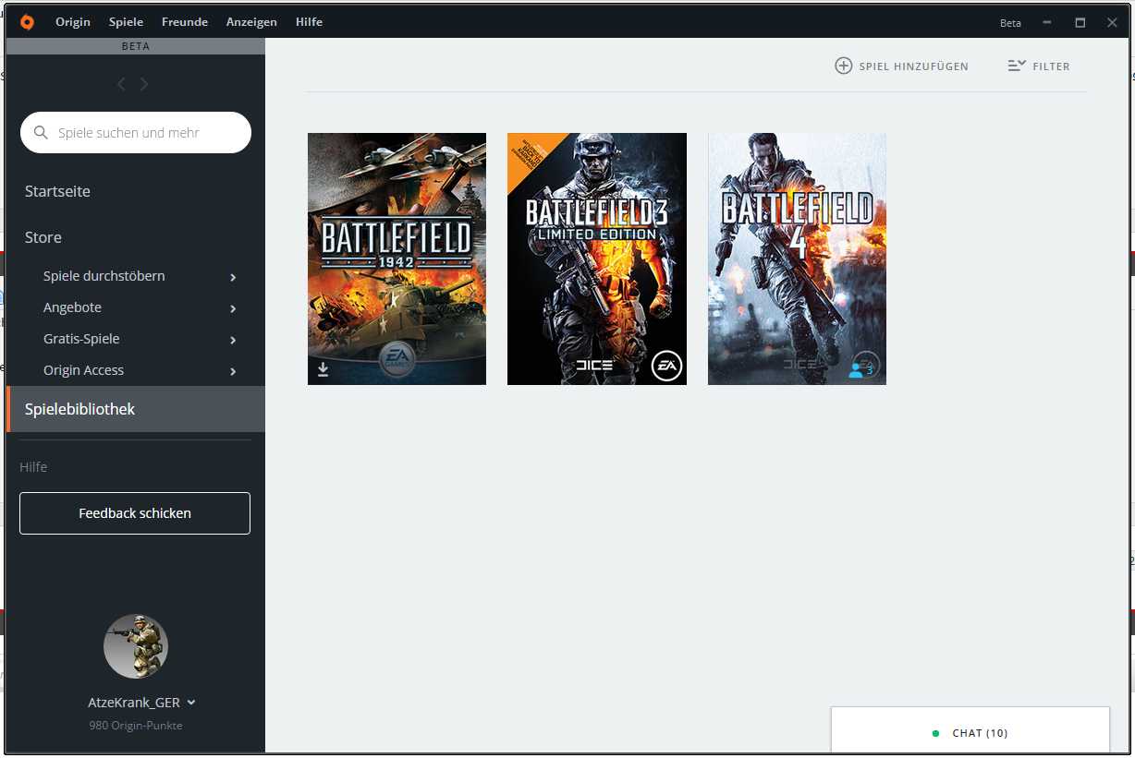Minimize the Origin window
This screenshot has height=758, width=1135.
(1047, 22)
